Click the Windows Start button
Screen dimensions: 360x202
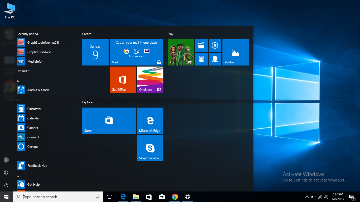tap(6, 197)
